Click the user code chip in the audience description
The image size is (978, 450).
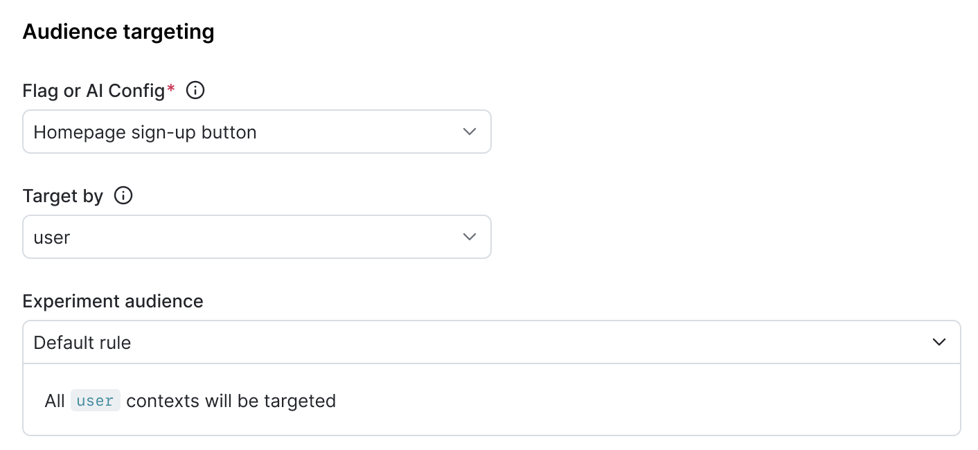point(95,400)
